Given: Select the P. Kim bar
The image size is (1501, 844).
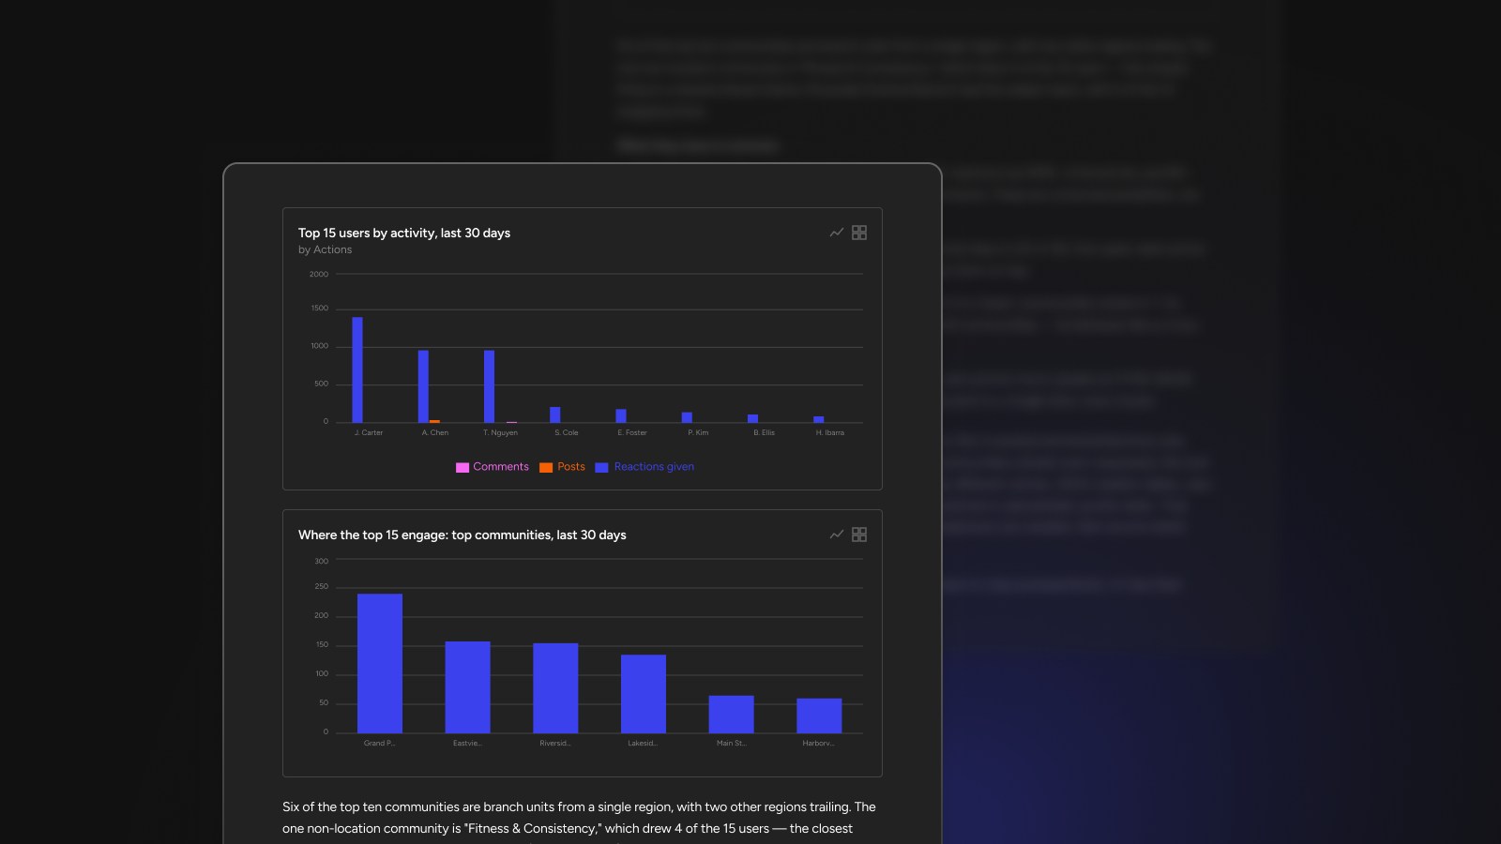Looking at the screenshot, I should coord(687,417).
